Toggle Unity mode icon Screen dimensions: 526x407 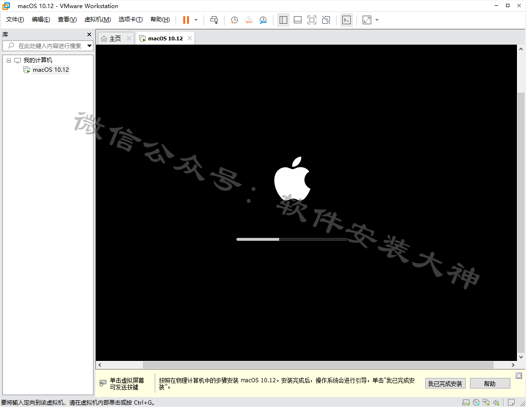326,20
